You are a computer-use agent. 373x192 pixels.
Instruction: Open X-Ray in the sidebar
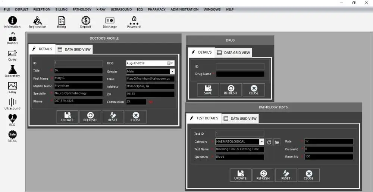tap(12, 88)
